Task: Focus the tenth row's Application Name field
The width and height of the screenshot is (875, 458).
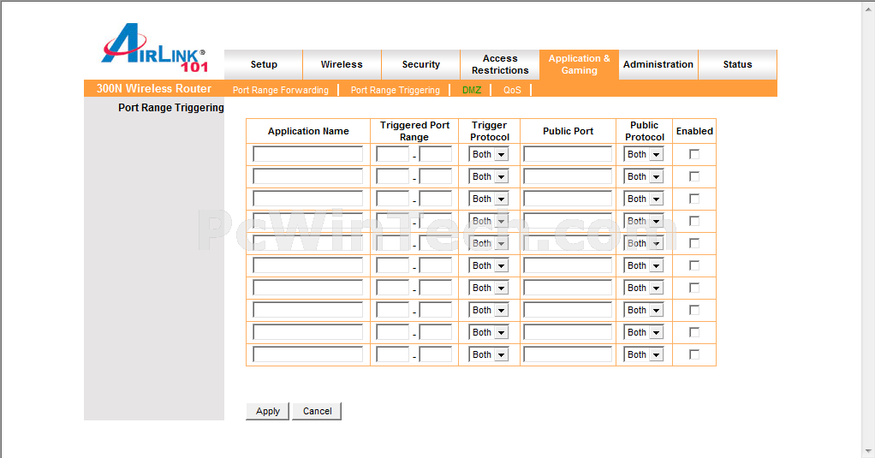Action: (308, 354)
